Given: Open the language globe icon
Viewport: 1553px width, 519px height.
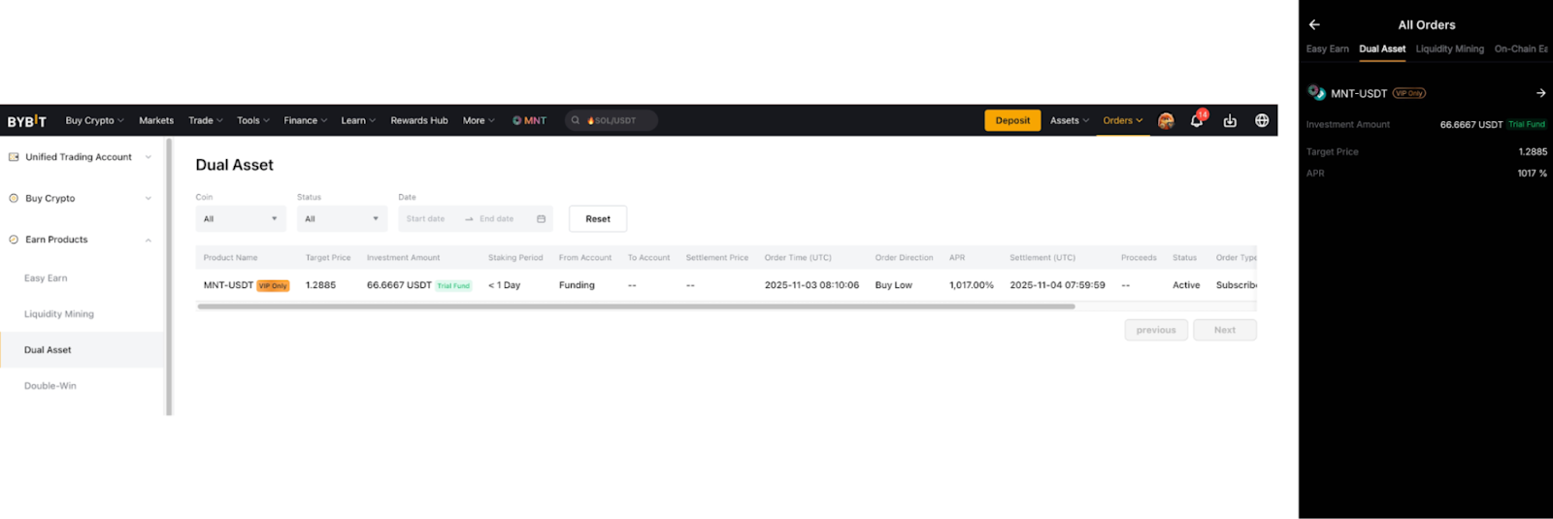Looking at the screenshot, I should point(1262,120).
